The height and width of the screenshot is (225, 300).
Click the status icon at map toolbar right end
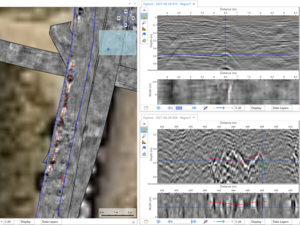pos(133,222)
